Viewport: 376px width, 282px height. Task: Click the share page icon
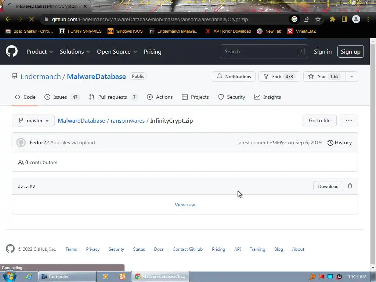click(x=306, y=19)
